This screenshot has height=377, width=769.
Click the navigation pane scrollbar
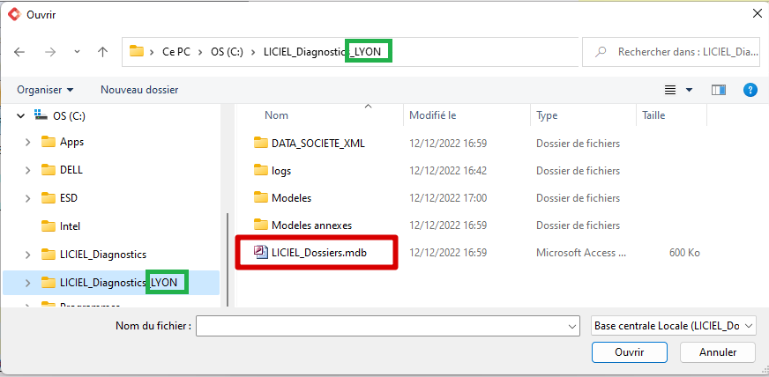coord(227,260)
